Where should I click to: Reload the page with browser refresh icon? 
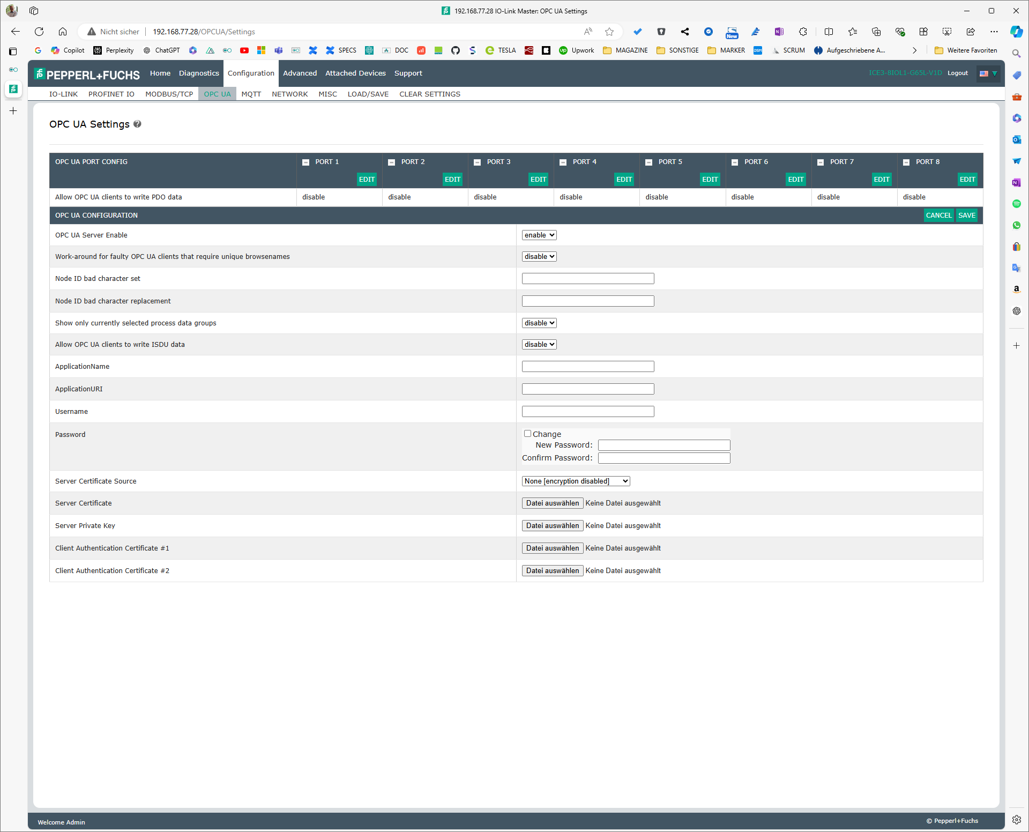click(x=39, y=32)
